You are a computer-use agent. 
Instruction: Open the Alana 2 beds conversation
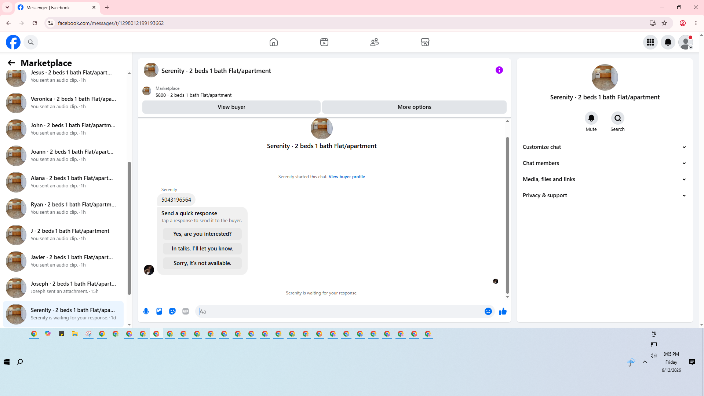pyautogui.click(x=63, y=182)
